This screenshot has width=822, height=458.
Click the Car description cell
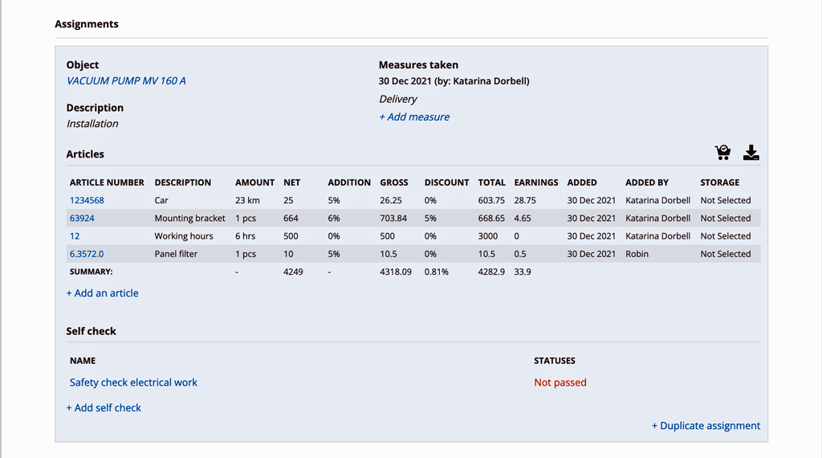(161, 200)
